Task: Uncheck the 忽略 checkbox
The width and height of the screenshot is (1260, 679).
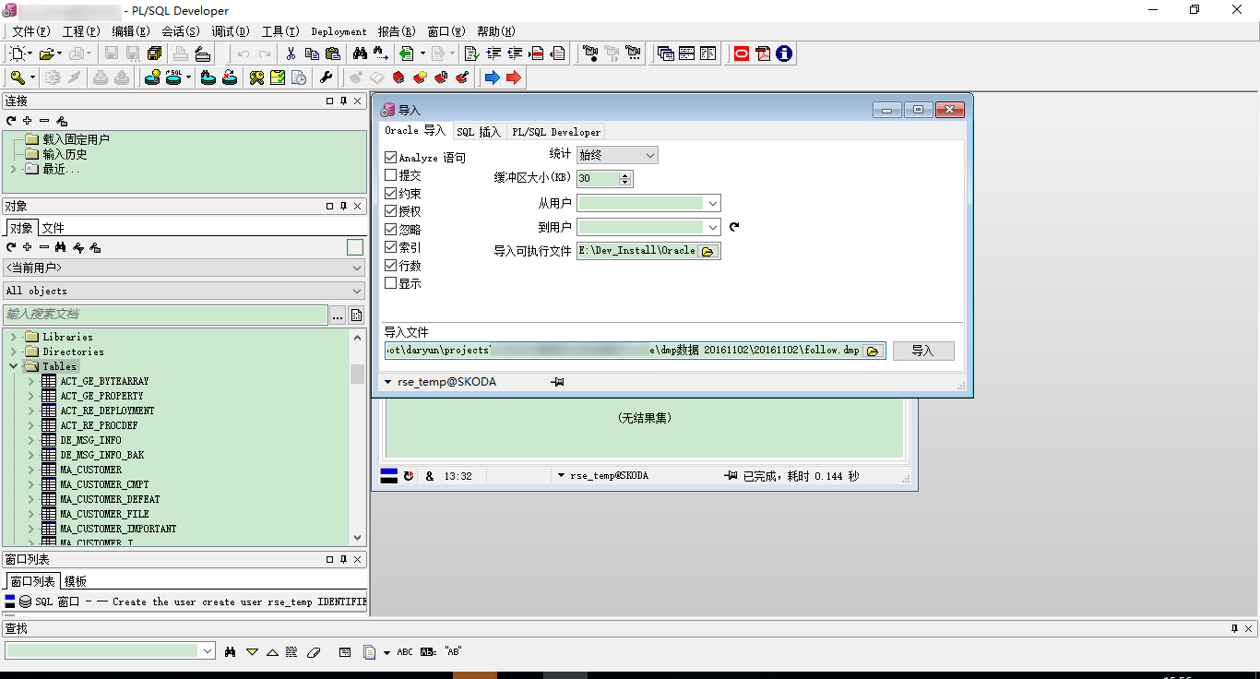Action: pos(391,230)
